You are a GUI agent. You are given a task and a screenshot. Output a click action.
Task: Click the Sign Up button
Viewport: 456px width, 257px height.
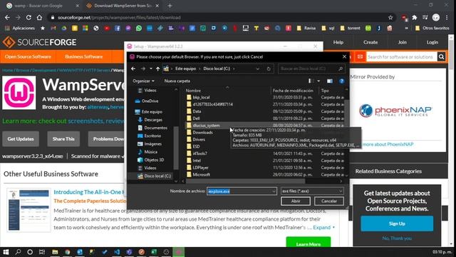click(397, 223)
